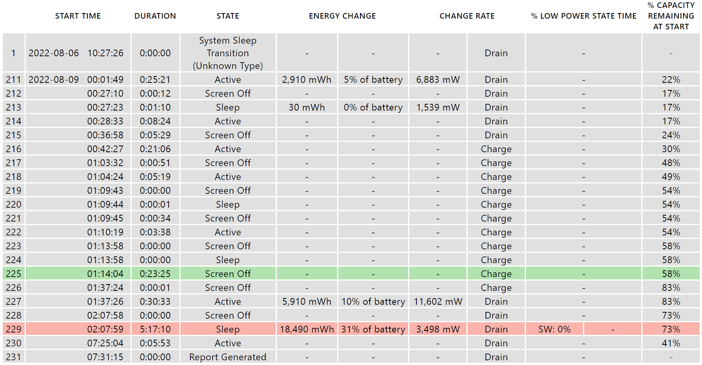Click duration 5:17:10 in red row
Viewport: 702px width, 365px height.
point(155,329)
